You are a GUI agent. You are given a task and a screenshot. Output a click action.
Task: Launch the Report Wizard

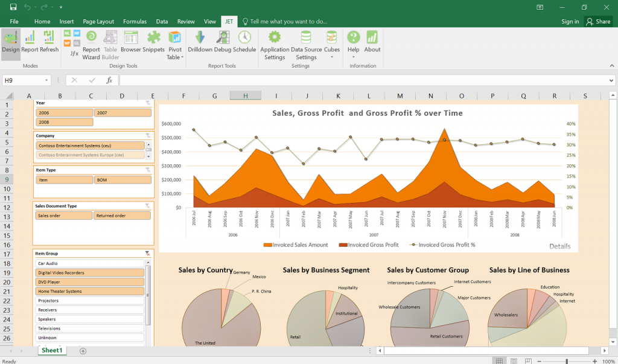91,45
